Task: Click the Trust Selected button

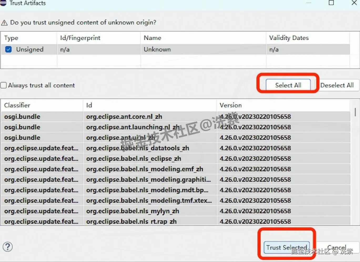Action: (x=287, y=247)
